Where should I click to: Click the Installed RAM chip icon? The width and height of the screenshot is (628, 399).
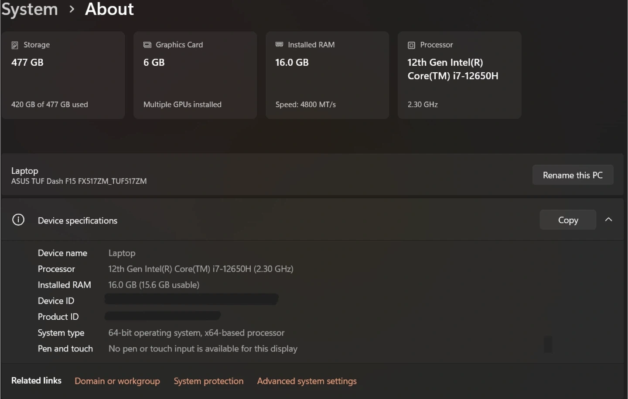(279, 44)
